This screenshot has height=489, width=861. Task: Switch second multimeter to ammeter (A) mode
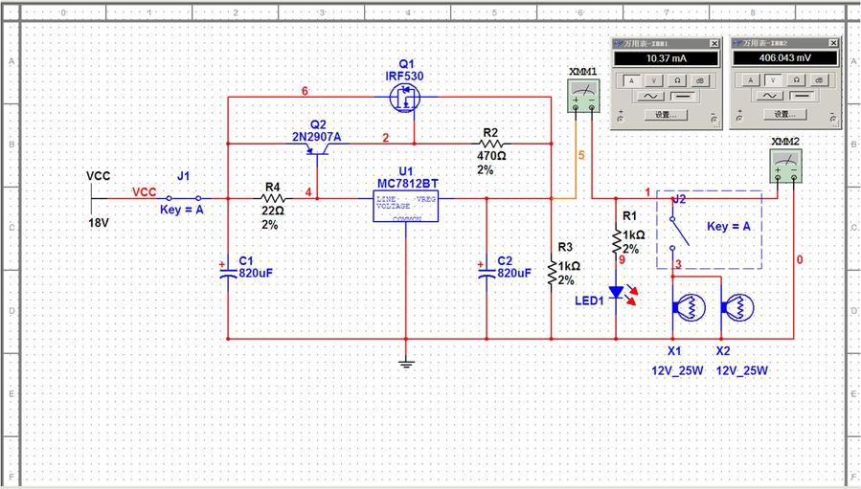(750, 80)
